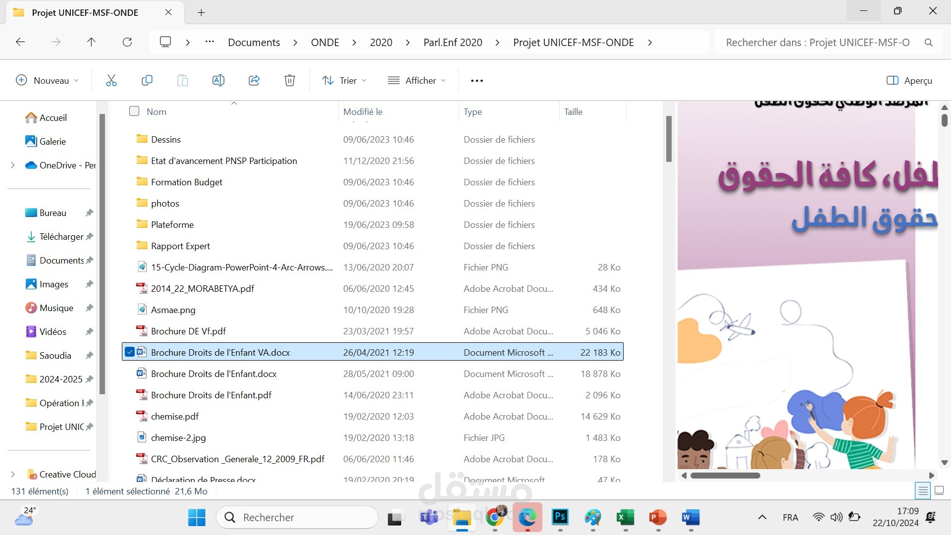Open the Afficher view dropdown
This screenshot has height=535, width=951.
[x=417, y=80]
